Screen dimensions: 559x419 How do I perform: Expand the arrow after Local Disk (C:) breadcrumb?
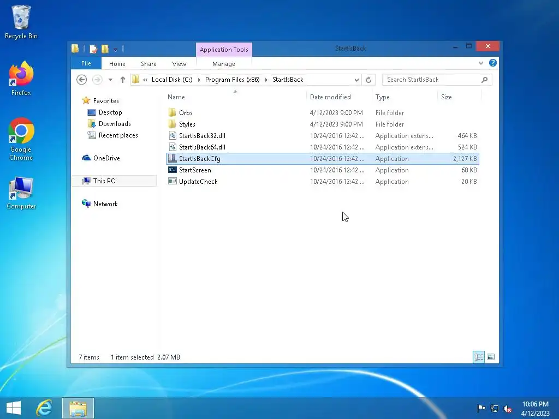(x=199, y=80)
